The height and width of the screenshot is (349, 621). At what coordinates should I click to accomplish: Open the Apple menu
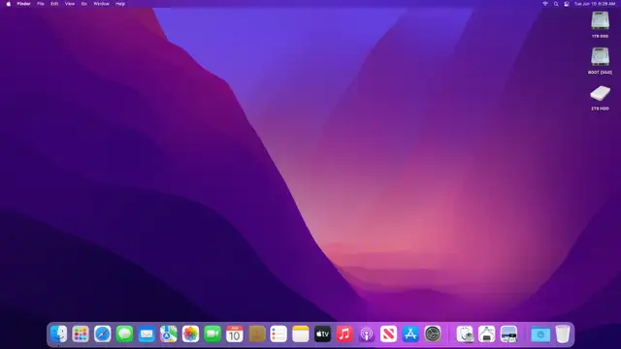pos(9,4)
